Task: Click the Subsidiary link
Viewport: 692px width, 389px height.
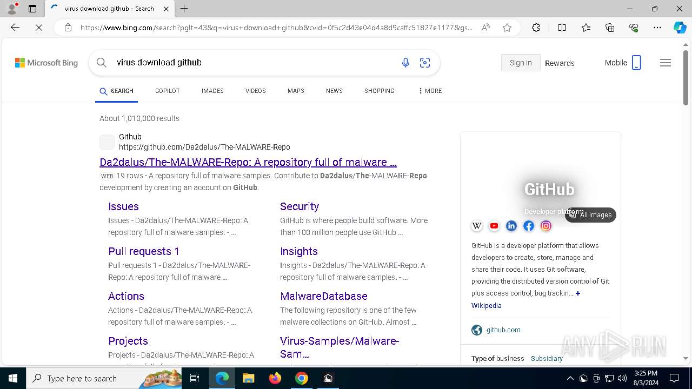Action: 547,359
